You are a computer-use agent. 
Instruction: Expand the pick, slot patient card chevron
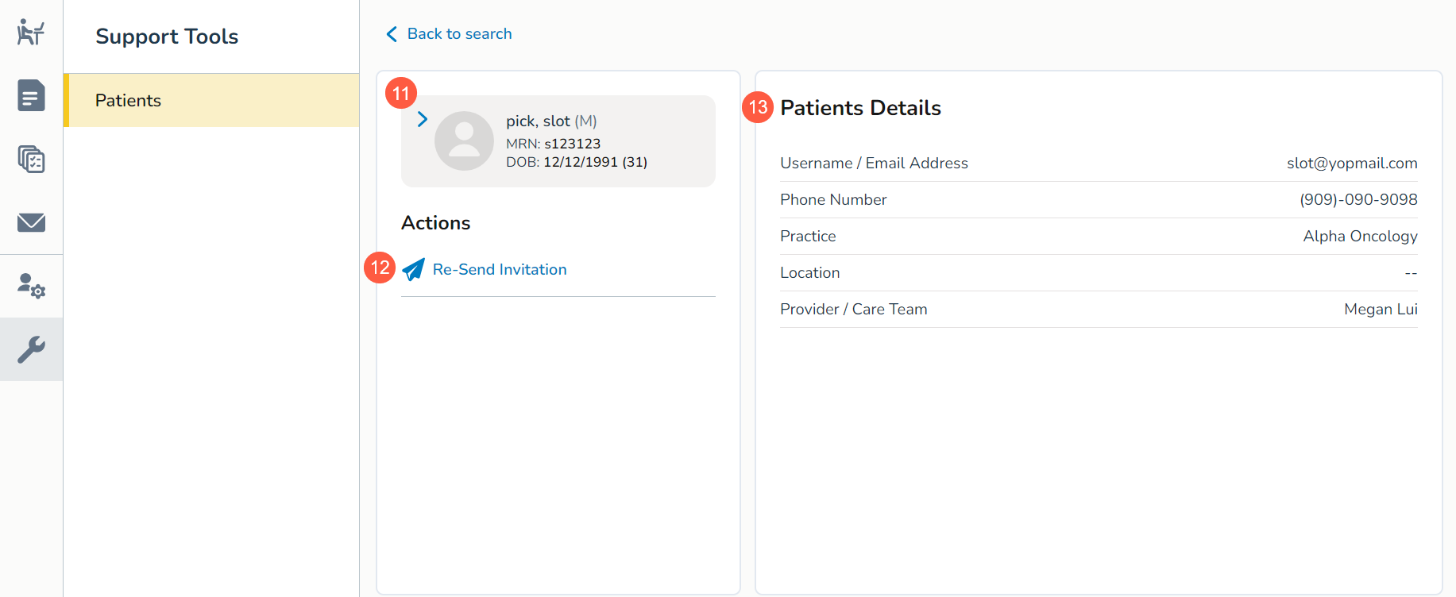(x=423, y=119)
